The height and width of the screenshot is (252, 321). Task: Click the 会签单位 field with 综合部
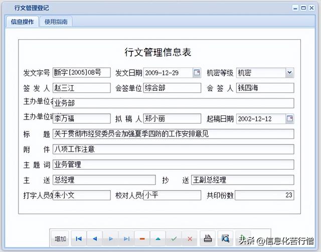pos(172,88)
